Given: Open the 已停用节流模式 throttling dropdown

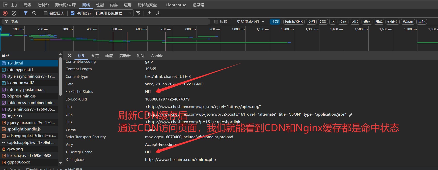Looking at the screenshot, I should click(113, 13).
